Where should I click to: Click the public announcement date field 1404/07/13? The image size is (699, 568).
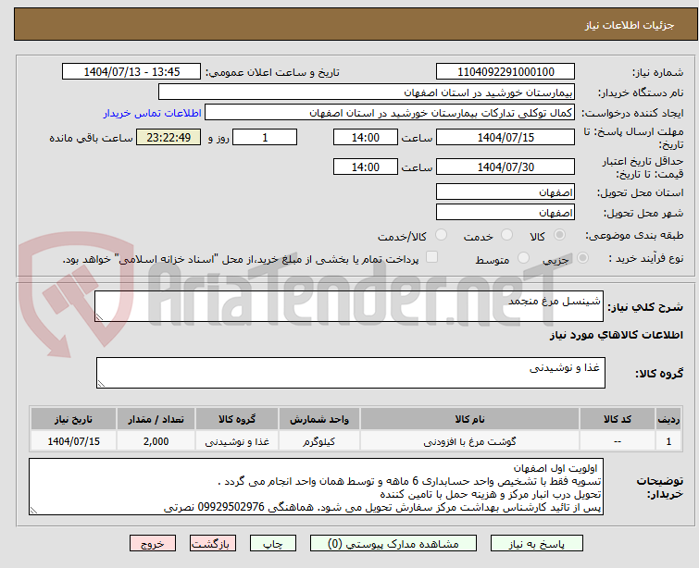pyautogui.click(x=131, y=72)
